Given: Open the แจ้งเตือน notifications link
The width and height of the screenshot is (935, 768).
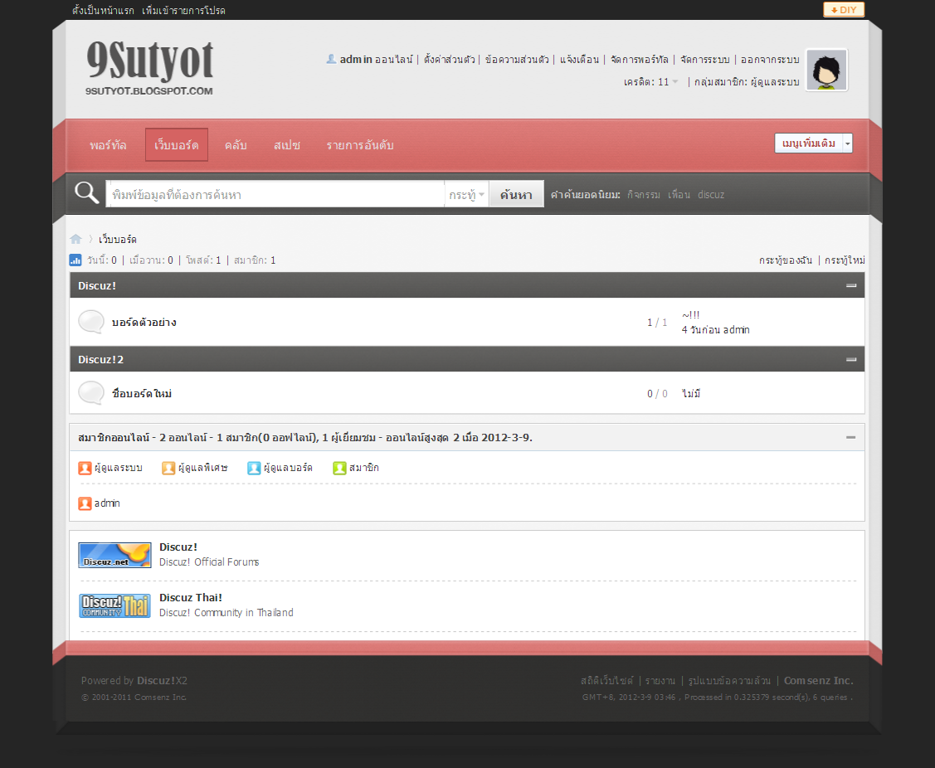Looking at the screenshot, I should pos(580,59).
